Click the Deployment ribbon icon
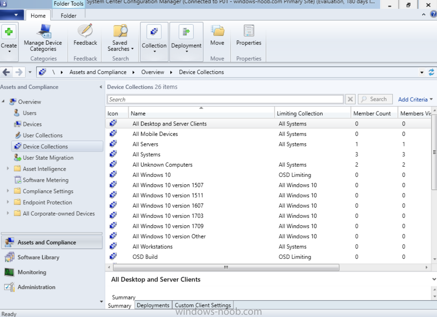The image size is (437, 317). (x=186, y=32)
